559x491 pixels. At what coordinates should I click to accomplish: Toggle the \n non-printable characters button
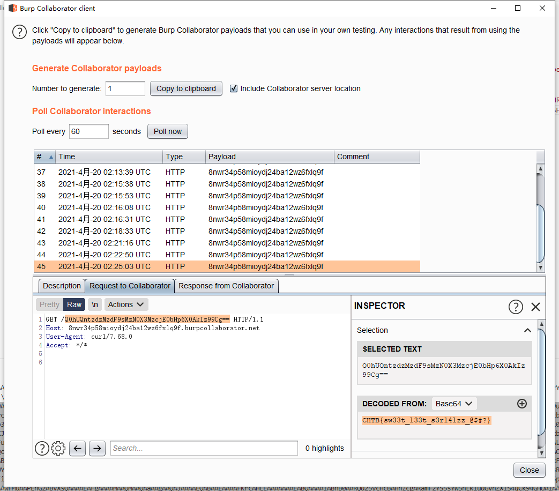94,304
